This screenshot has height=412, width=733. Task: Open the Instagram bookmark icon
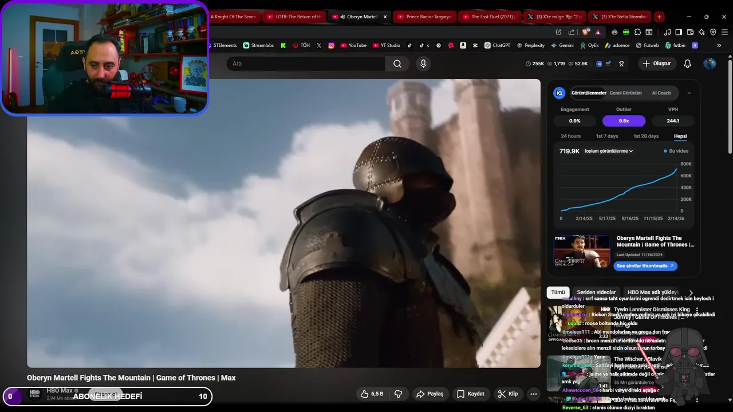point(331,45)
